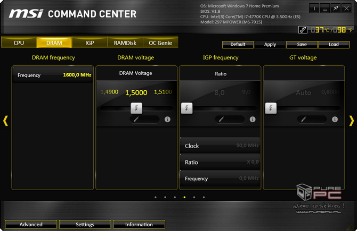Click the 1,5000 current voltage value
The image size is (357, 231).
click(x=136, y=92)
